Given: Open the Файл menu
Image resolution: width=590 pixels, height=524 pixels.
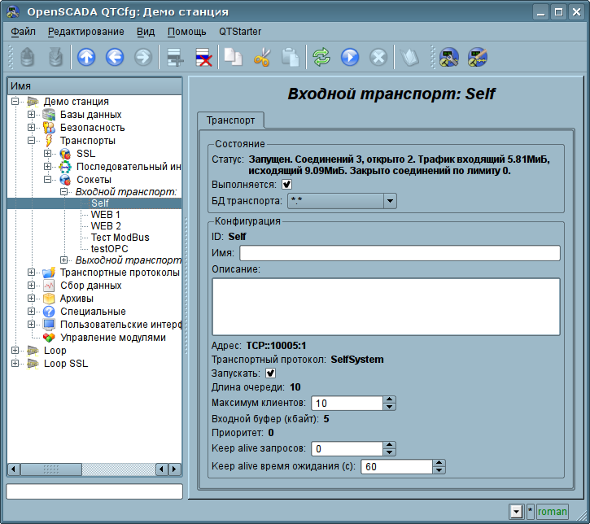Looking at the screenshot, I should 23,32.
